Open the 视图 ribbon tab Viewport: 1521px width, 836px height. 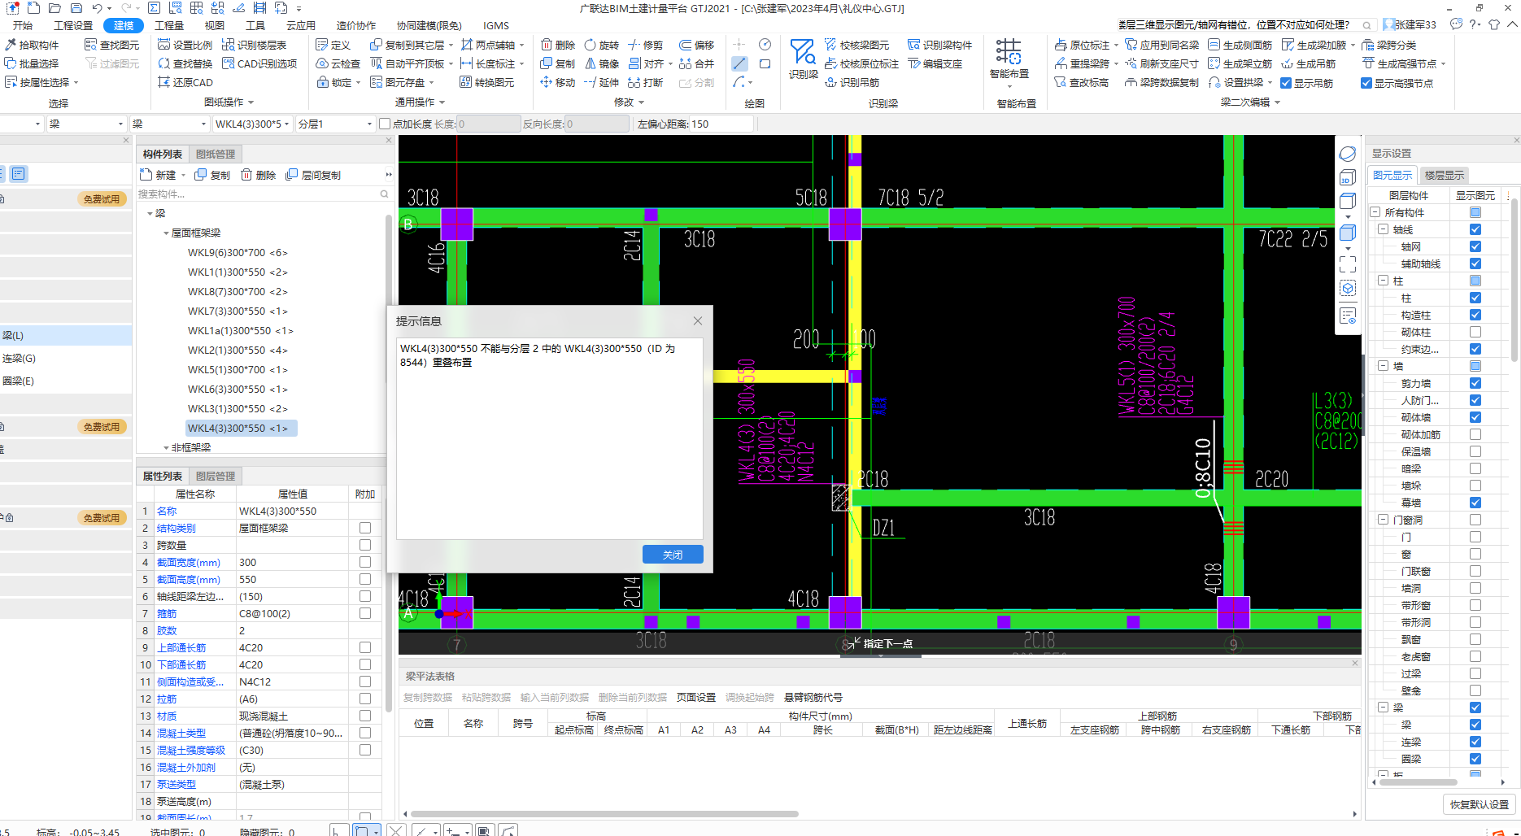[214, 25]
